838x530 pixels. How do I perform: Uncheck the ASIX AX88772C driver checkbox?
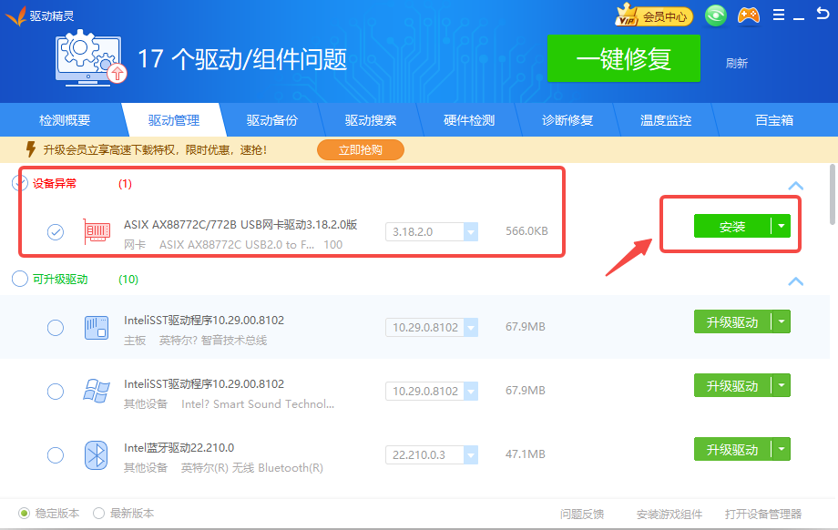coord(56,232)
